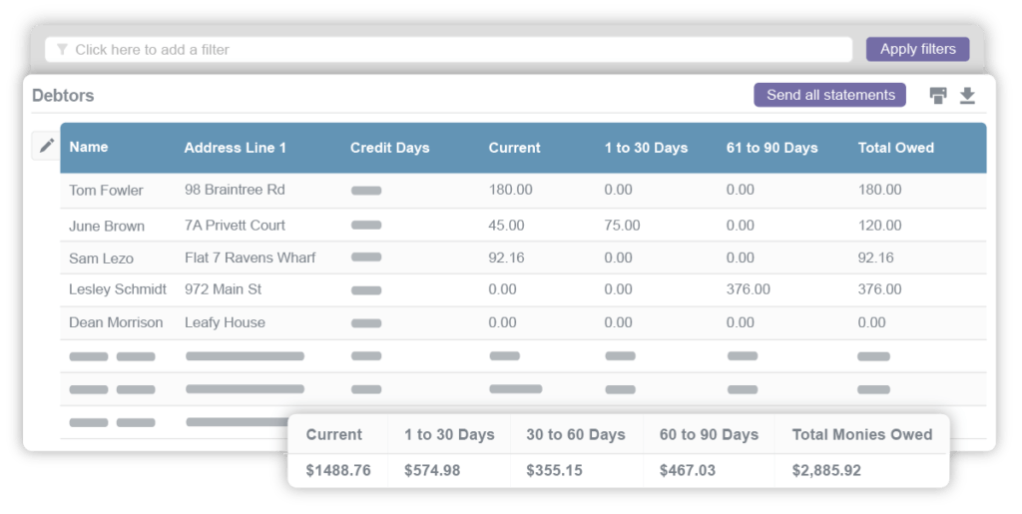
Task: Click June Brown's 120.00 Total Owed
Action: point(880,226)
